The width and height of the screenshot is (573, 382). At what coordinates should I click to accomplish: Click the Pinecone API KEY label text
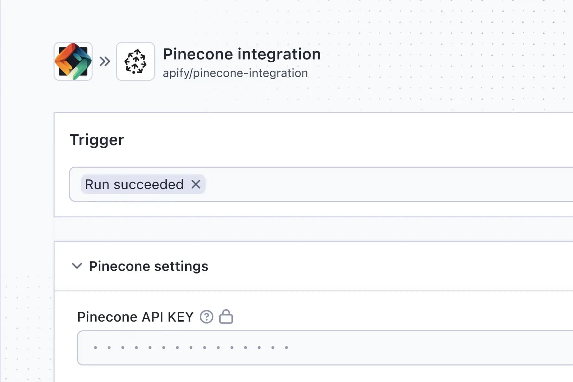point(135,317)
